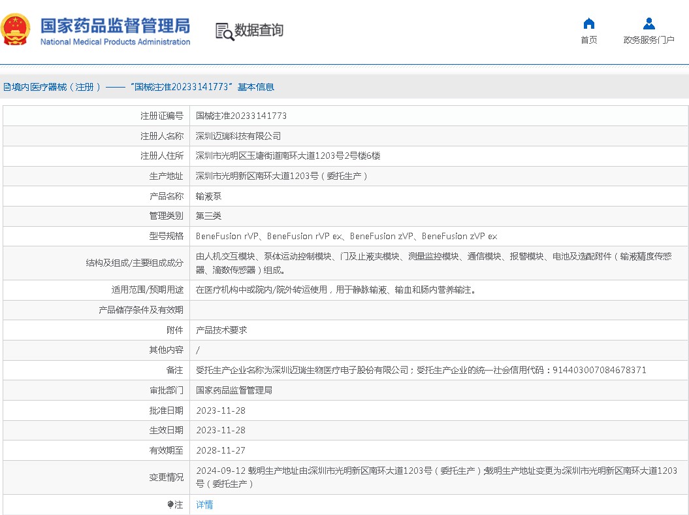The image size is (689, 515).
Task: Click the remarks text with credit code 914403007084678371
Action: (421, 371)
